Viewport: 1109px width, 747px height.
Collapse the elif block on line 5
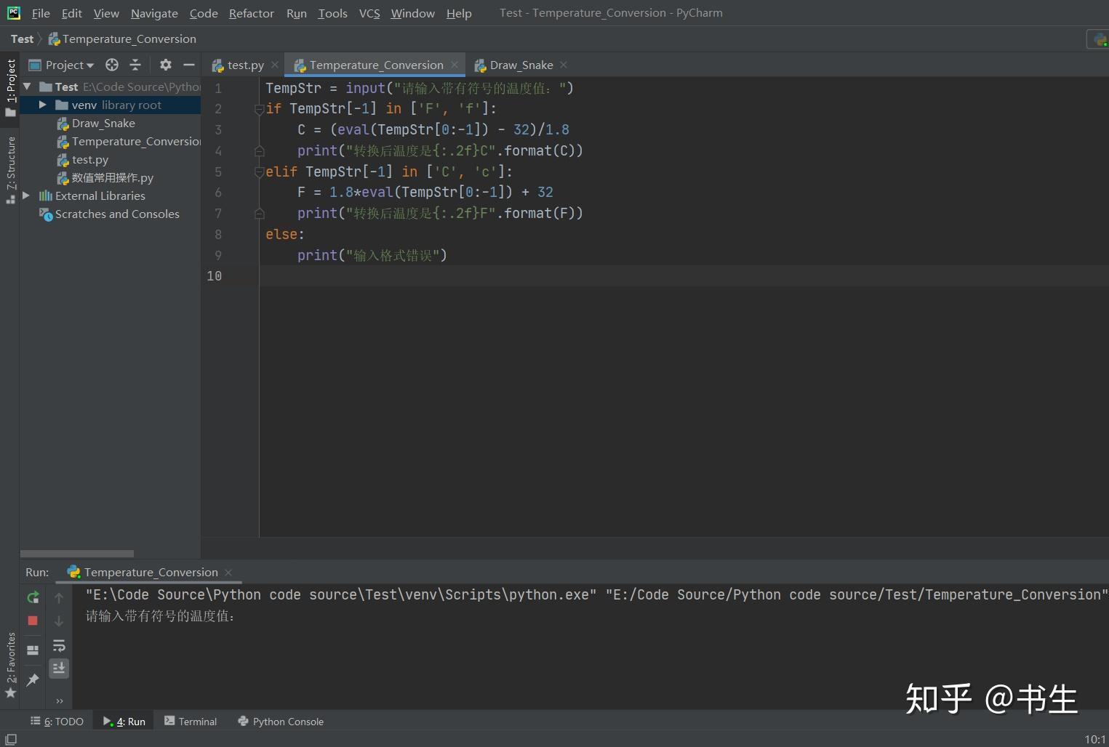coord(259,172)
